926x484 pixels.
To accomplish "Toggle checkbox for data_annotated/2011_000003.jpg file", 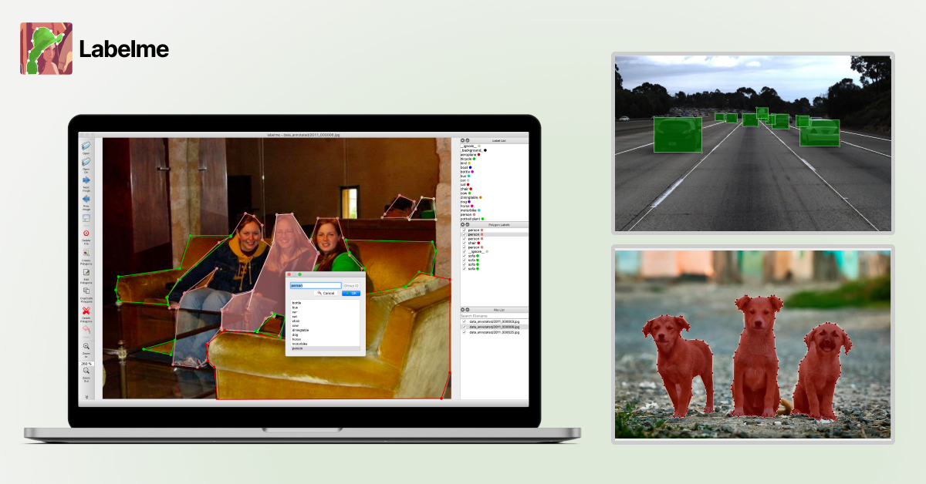I will pyautogui.click(x=464, y=321).
